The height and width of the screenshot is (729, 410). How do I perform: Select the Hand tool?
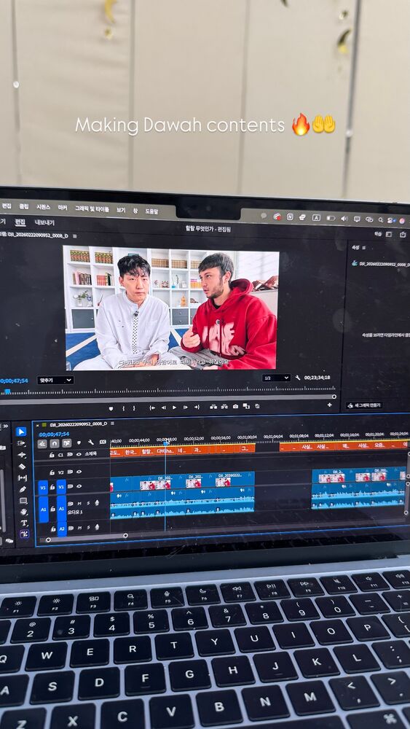24,512
